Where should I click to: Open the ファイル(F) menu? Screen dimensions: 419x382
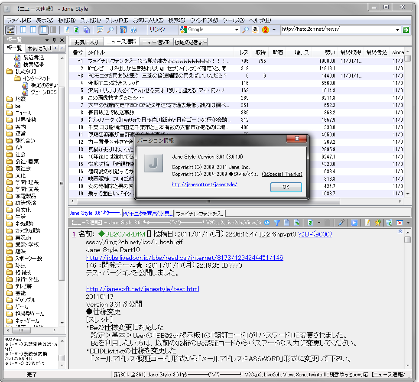point(19,20)
